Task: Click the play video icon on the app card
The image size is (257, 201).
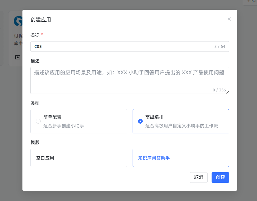Action: click(17, 57)
